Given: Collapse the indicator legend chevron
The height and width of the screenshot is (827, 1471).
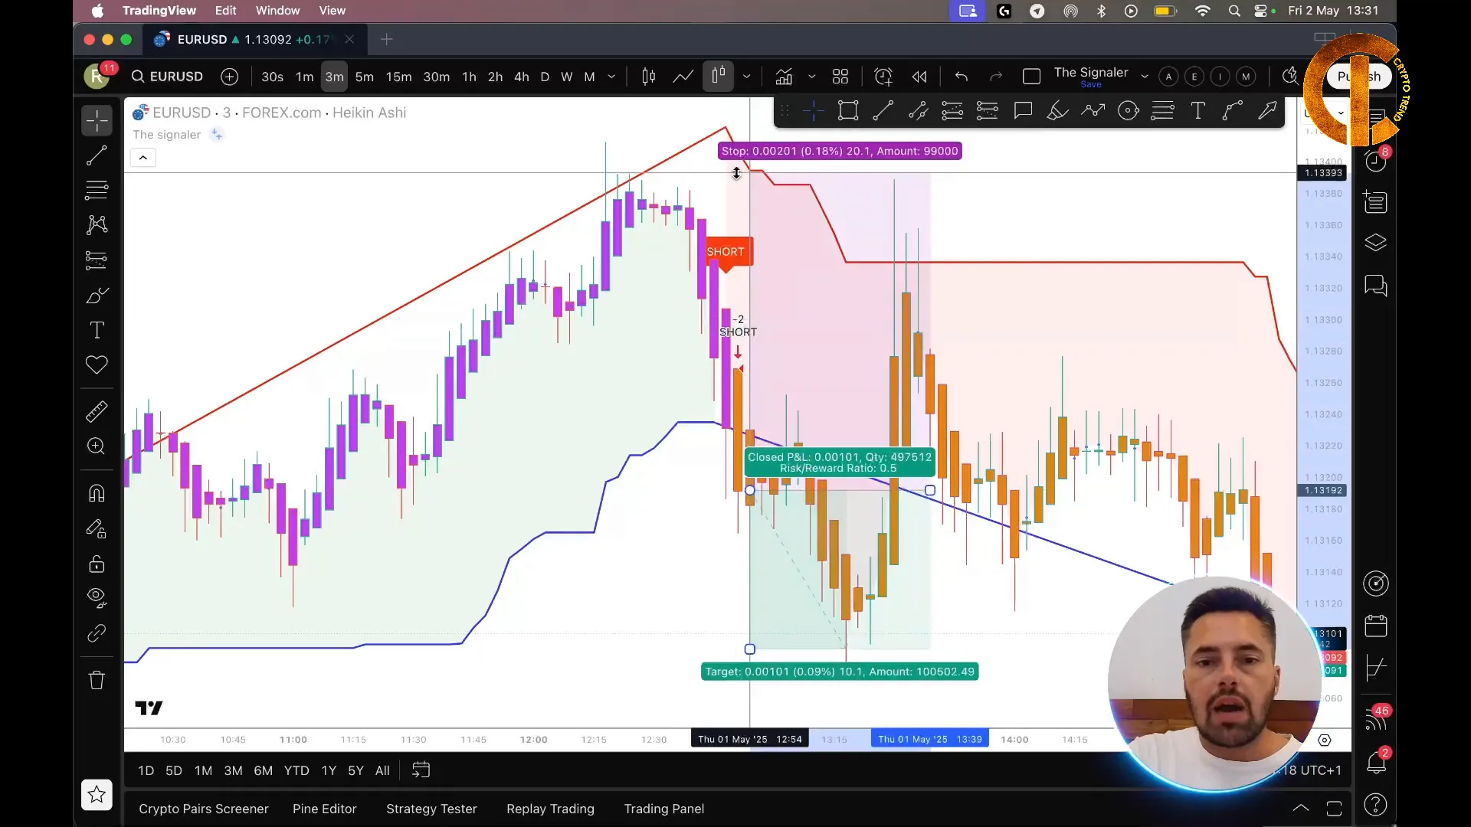Looking at the screenshot, I should point(143,158).
